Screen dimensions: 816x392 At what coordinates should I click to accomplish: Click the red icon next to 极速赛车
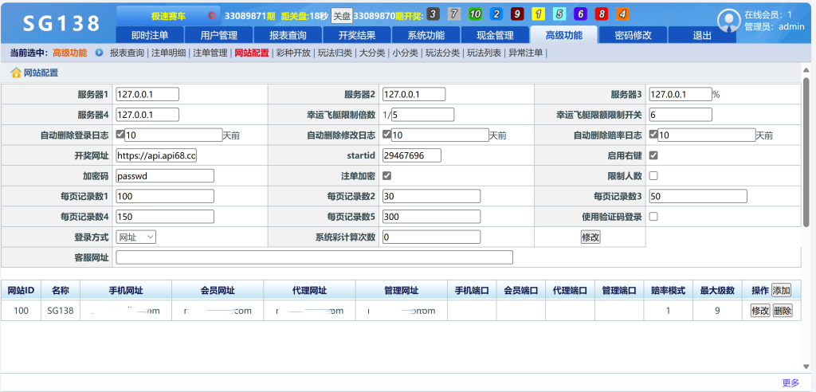tap(212, 15)
